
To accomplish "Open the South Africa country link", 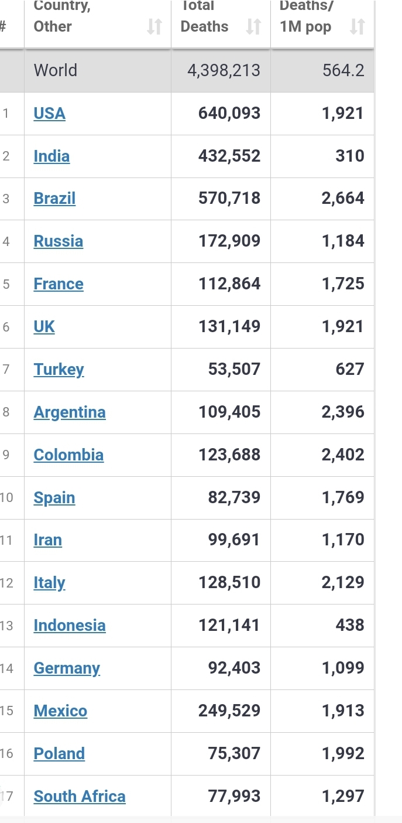I will point(80,797).
